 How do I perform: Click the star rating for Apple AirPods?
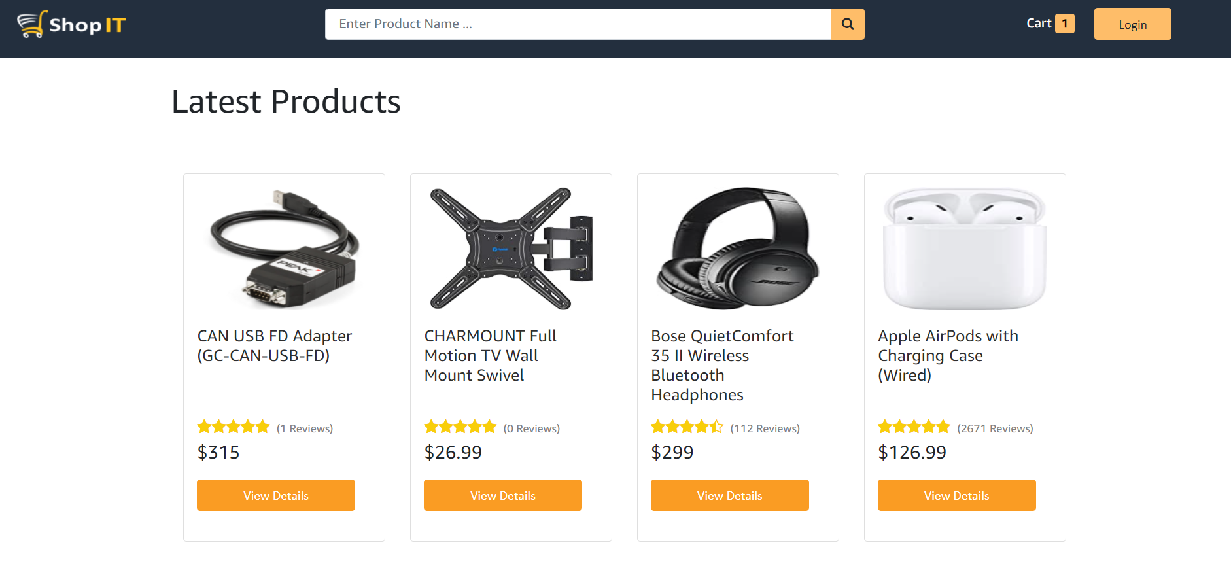click(x=914, y=427)
